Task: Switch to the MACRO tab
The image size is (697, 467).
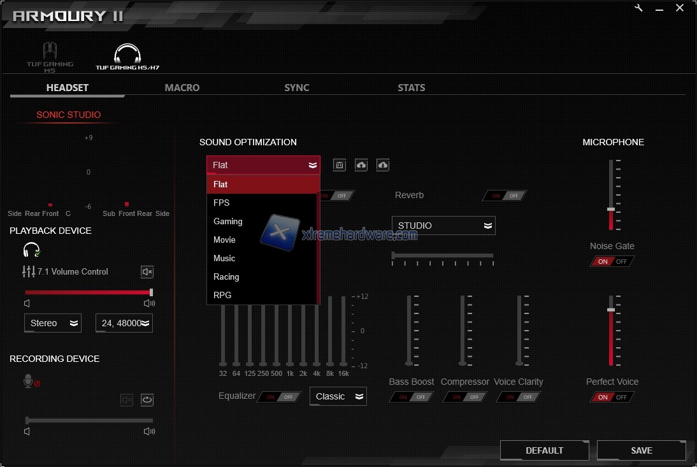Action: tap(182, 88)
